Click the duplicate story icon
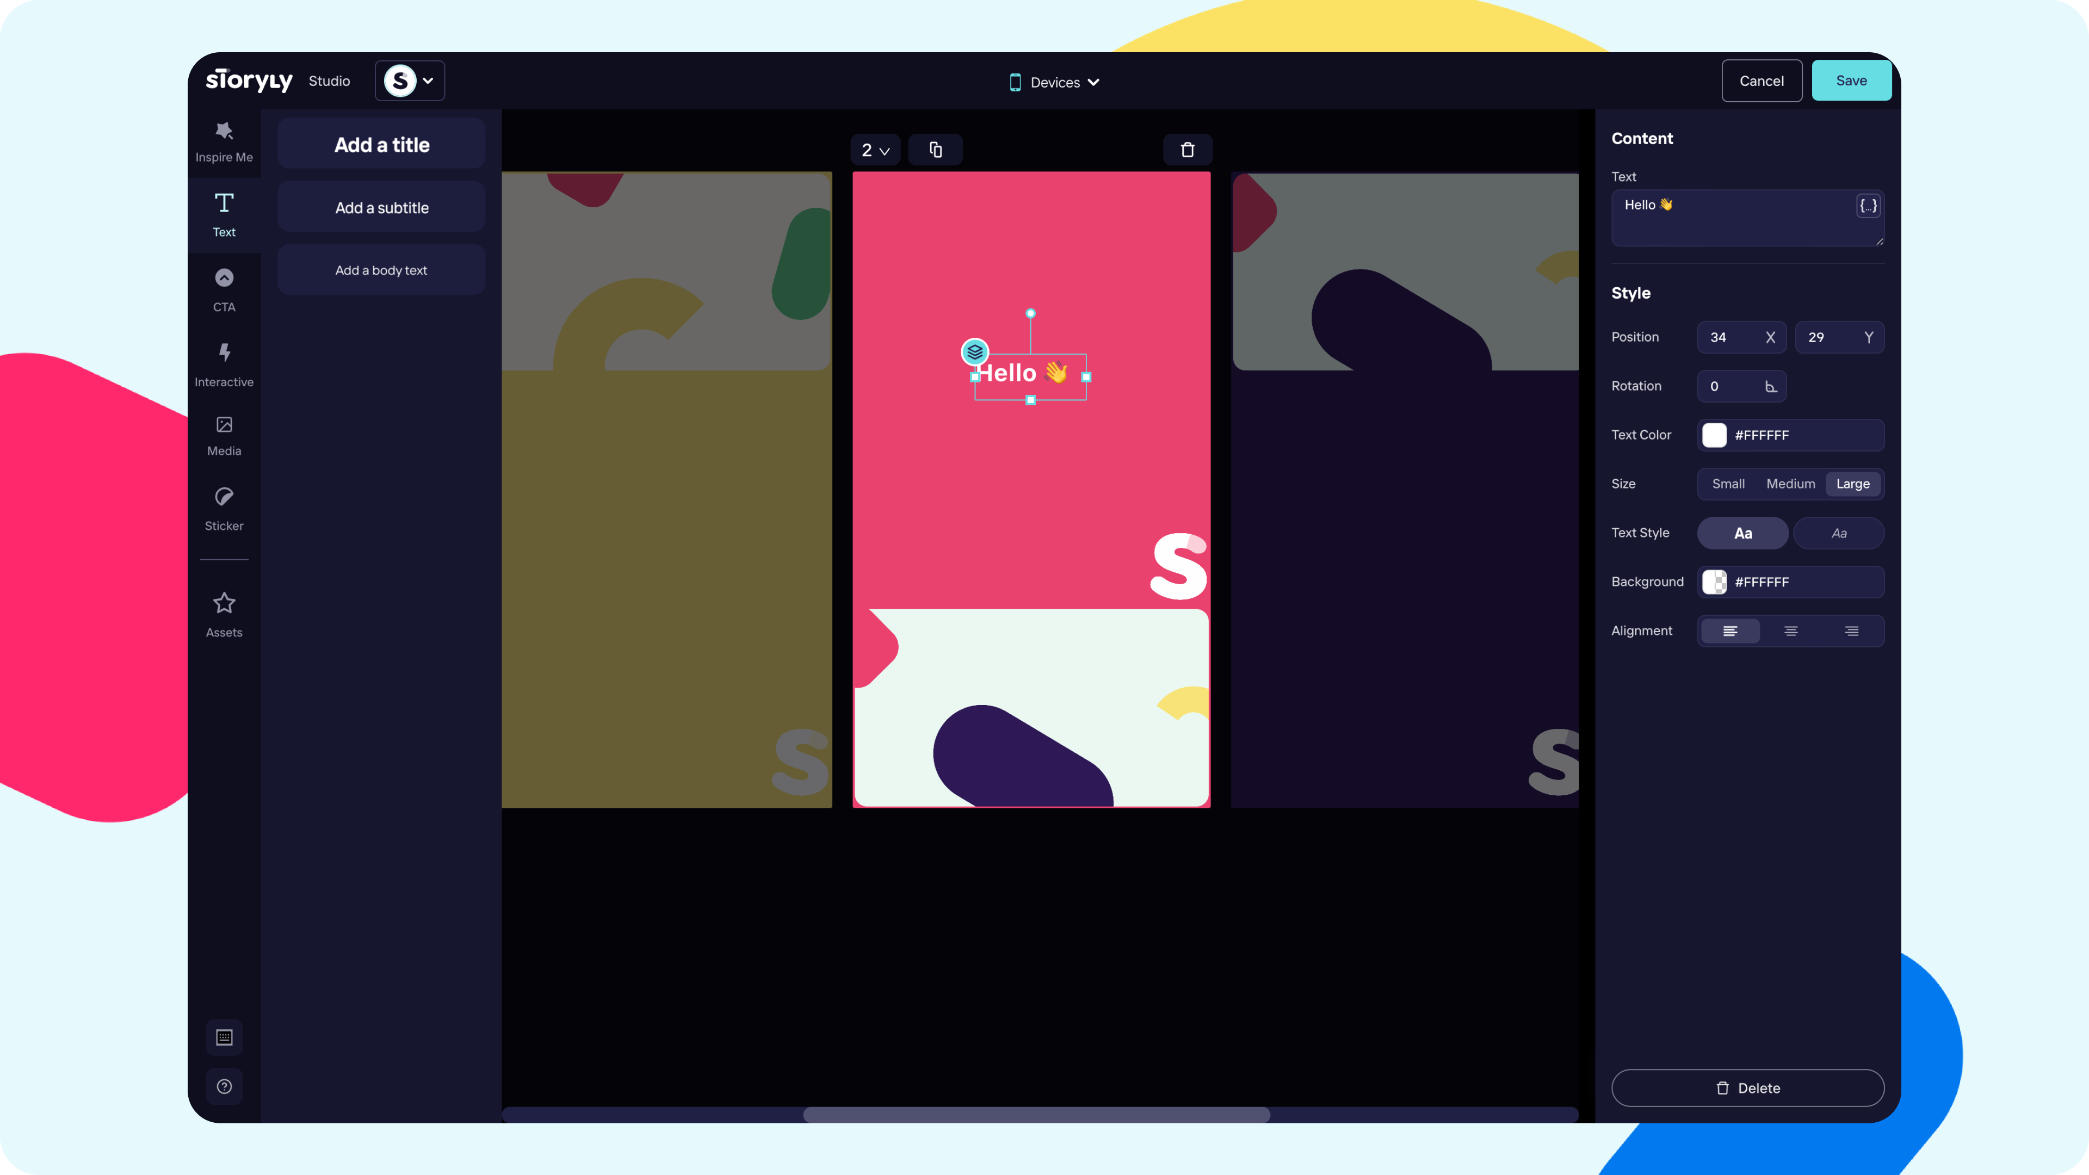The height and width of the screenshot is (1175, 2089). pyautogui.click(x=935, y=150)
